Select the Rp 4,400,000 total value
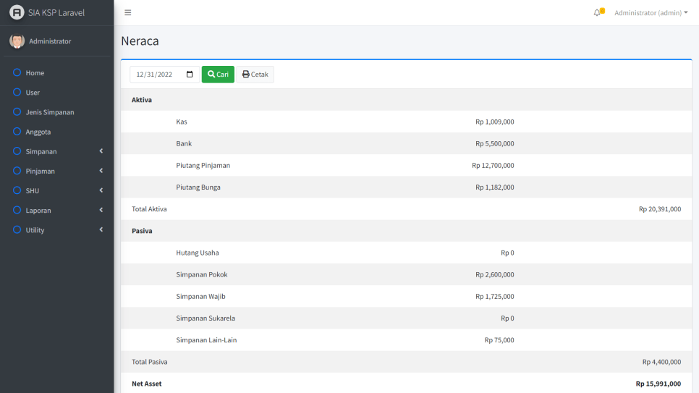 (661, 362)
